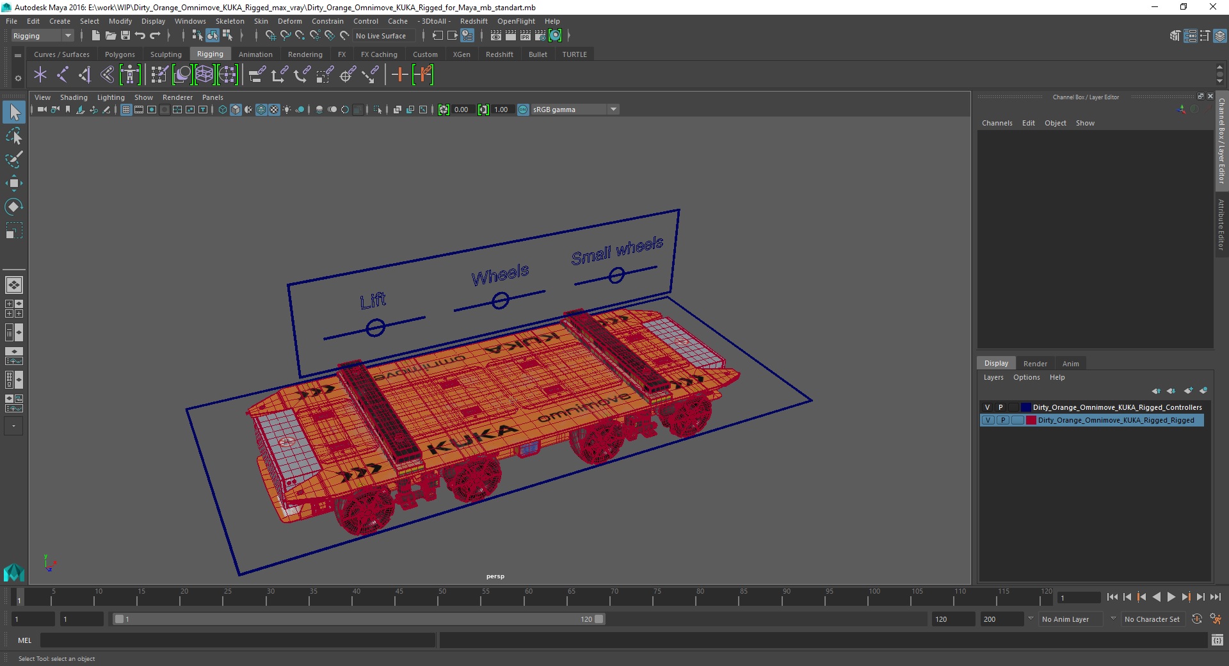Redo the last action

(x=156, y=36)
